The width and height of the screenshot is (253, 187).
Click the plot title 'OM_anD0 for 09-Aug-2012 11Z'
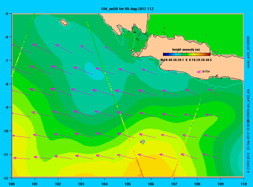[x=127, y=9]
